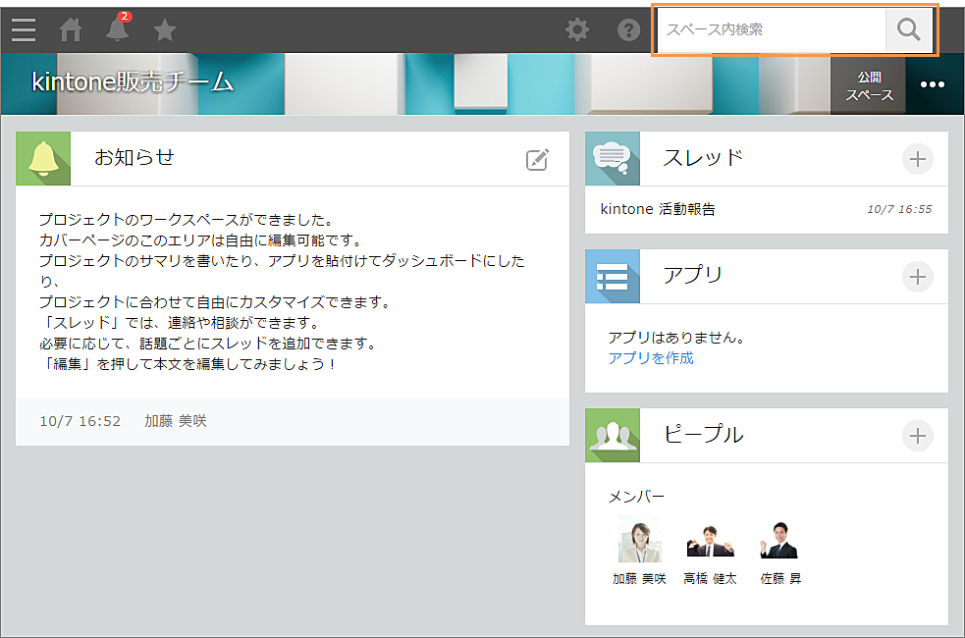Click member name 加藤 美咲 under メンバー
The width and height of the screenshot is (965, 638).
(639, 579)
